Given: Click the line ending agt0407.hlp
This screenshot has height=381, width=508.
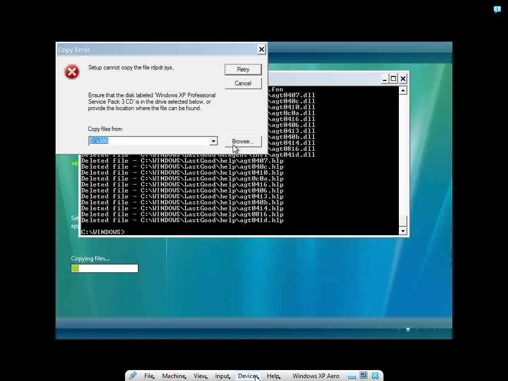Looking at the screenshot, I should pyautogui.click(x=182, y=161).
